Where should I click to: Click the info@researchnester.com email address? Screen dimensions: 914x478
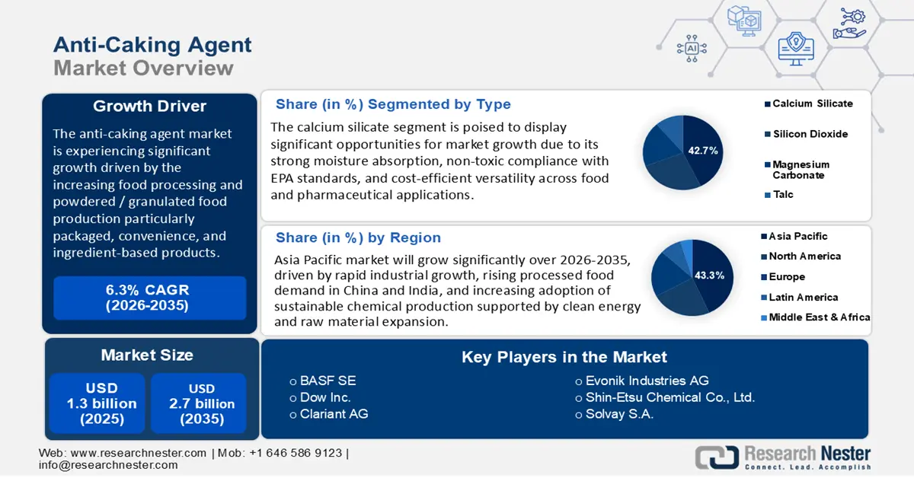pyautogui.click(x=108, y=465)
